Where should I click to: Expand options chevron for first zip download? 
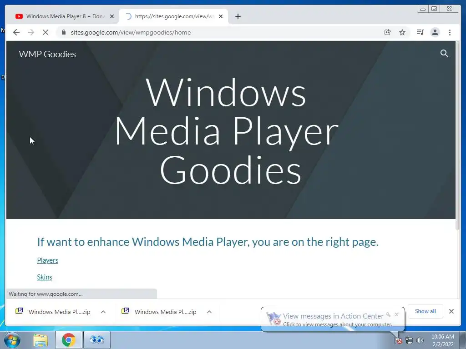tap(103, 312)
